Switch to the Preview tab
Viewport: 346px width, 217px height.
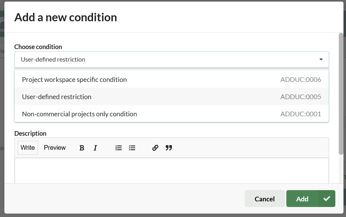pos(55,148)
